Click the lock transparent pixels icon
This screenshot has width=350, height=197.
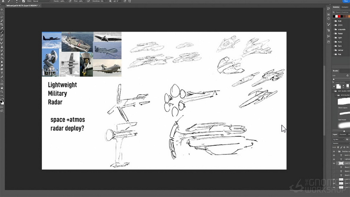click(x=338, y=147)
